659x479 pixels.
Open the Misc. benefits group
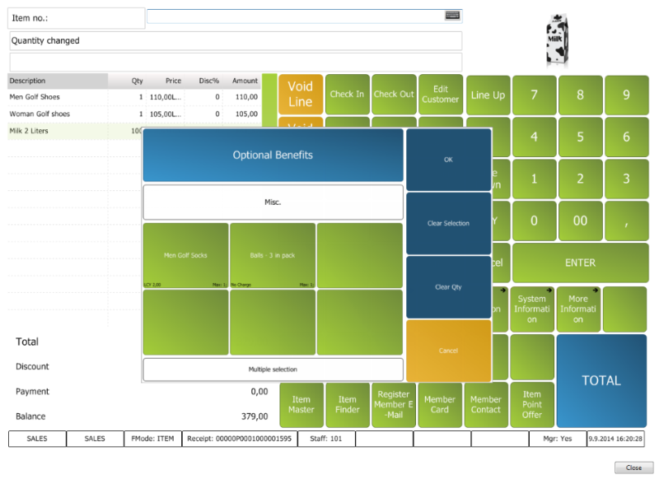click(x=273, y=202)
